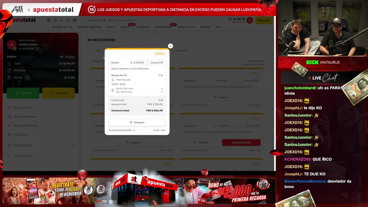Viewport: 368px width, 207px height.
Task: Open the Facebook social icon
Action: pos(55,20)
